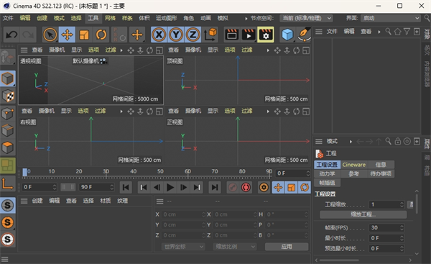
Task: Toggle Autokeying red circle button
Action: 246,188
